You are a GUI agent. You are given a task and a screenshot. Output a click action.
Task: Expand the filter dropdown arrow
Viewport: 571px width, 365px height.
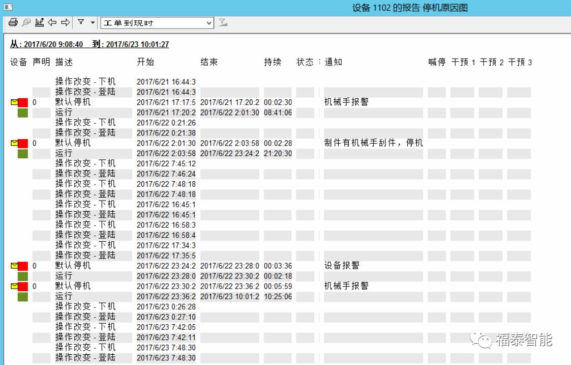tap(92, 23)
